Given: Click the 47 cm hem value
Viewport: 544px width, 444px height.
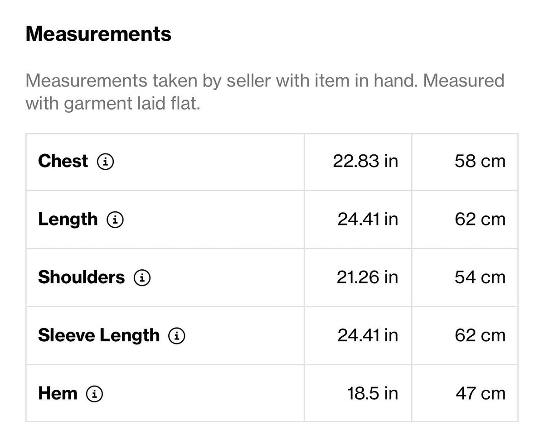Looking at the screenshot, I should pos(481,394).
